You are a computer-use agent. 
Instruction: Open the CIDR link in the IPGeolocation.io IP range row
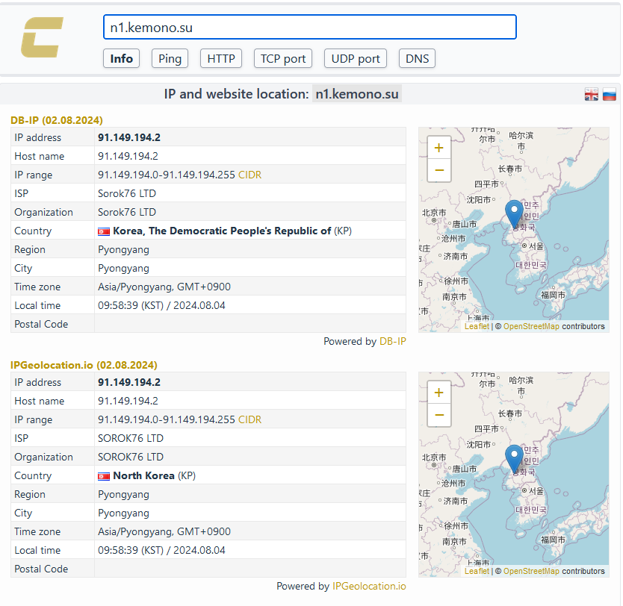point(249,420)
